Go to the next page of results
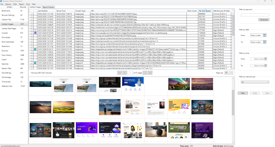The height and width of the screenshot is (147, 275). (145, 73)
